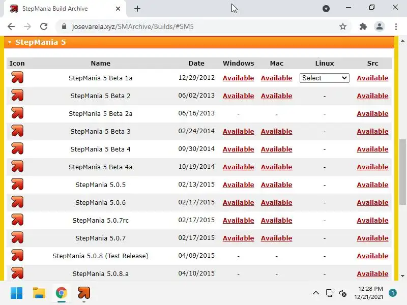
Task: Download Mac build of StepMania 5 Beta 1a
Action: click(x=276, y=78)
